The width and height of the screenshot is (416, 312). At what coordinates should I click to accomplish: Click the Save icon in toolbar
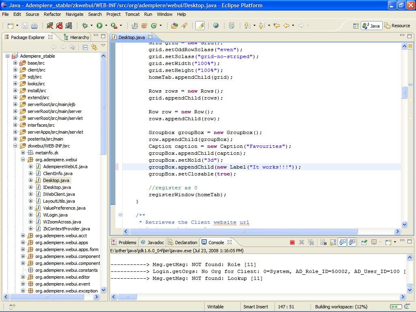(25, 26)
